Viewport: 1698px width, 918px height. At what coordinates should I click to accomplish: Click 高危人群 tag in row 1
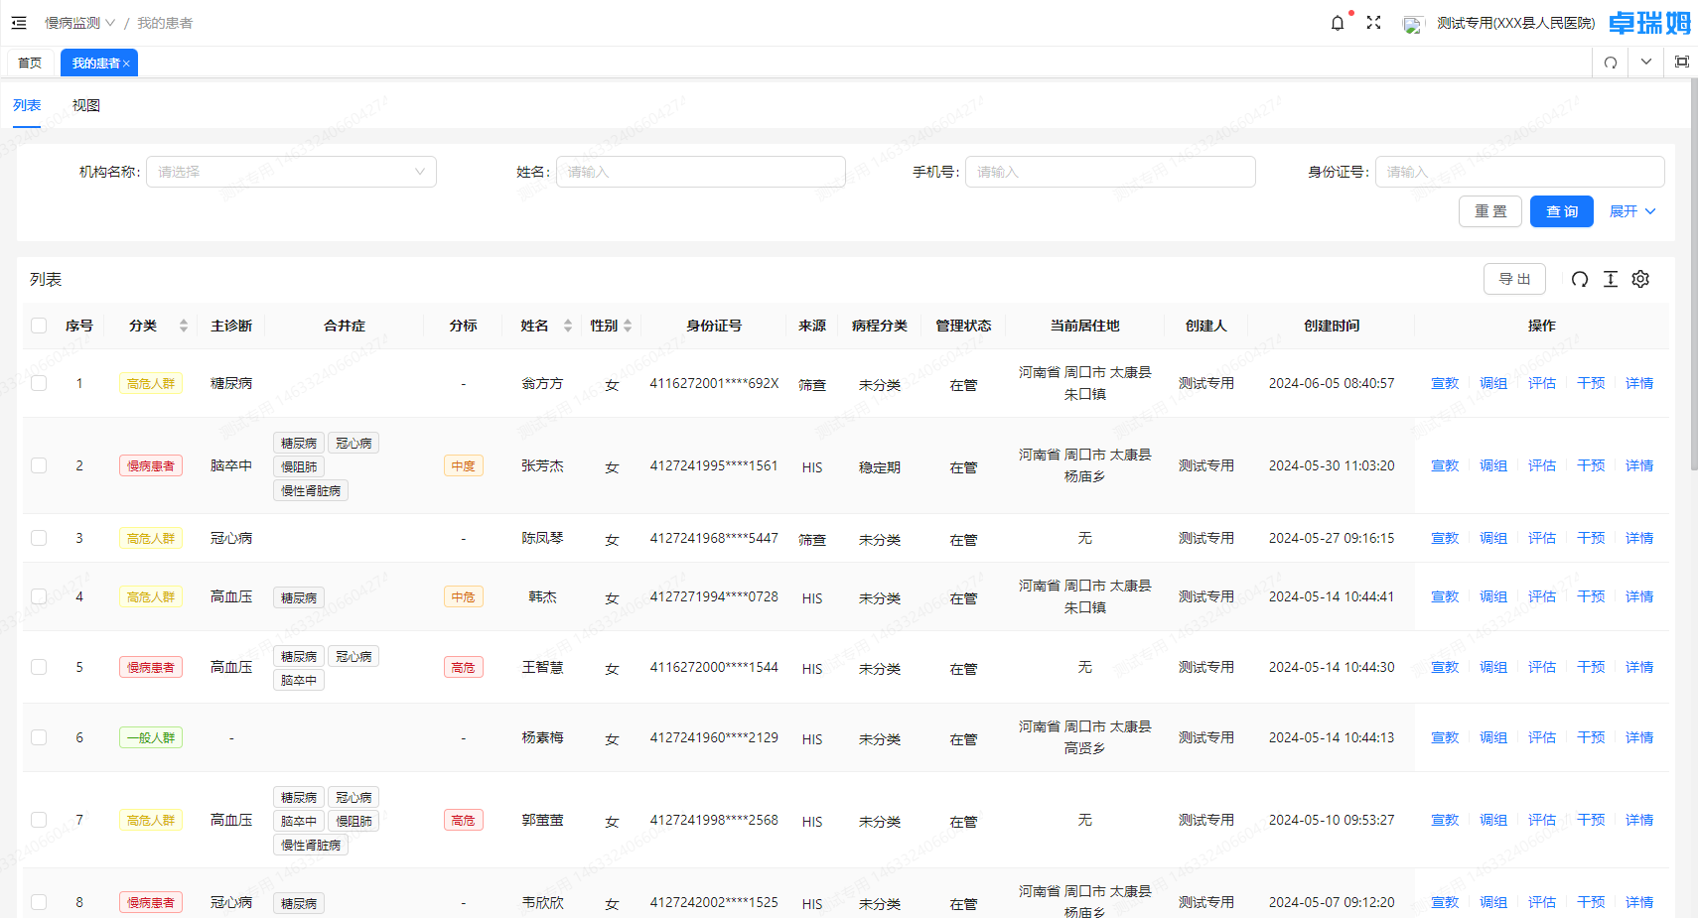151,383
